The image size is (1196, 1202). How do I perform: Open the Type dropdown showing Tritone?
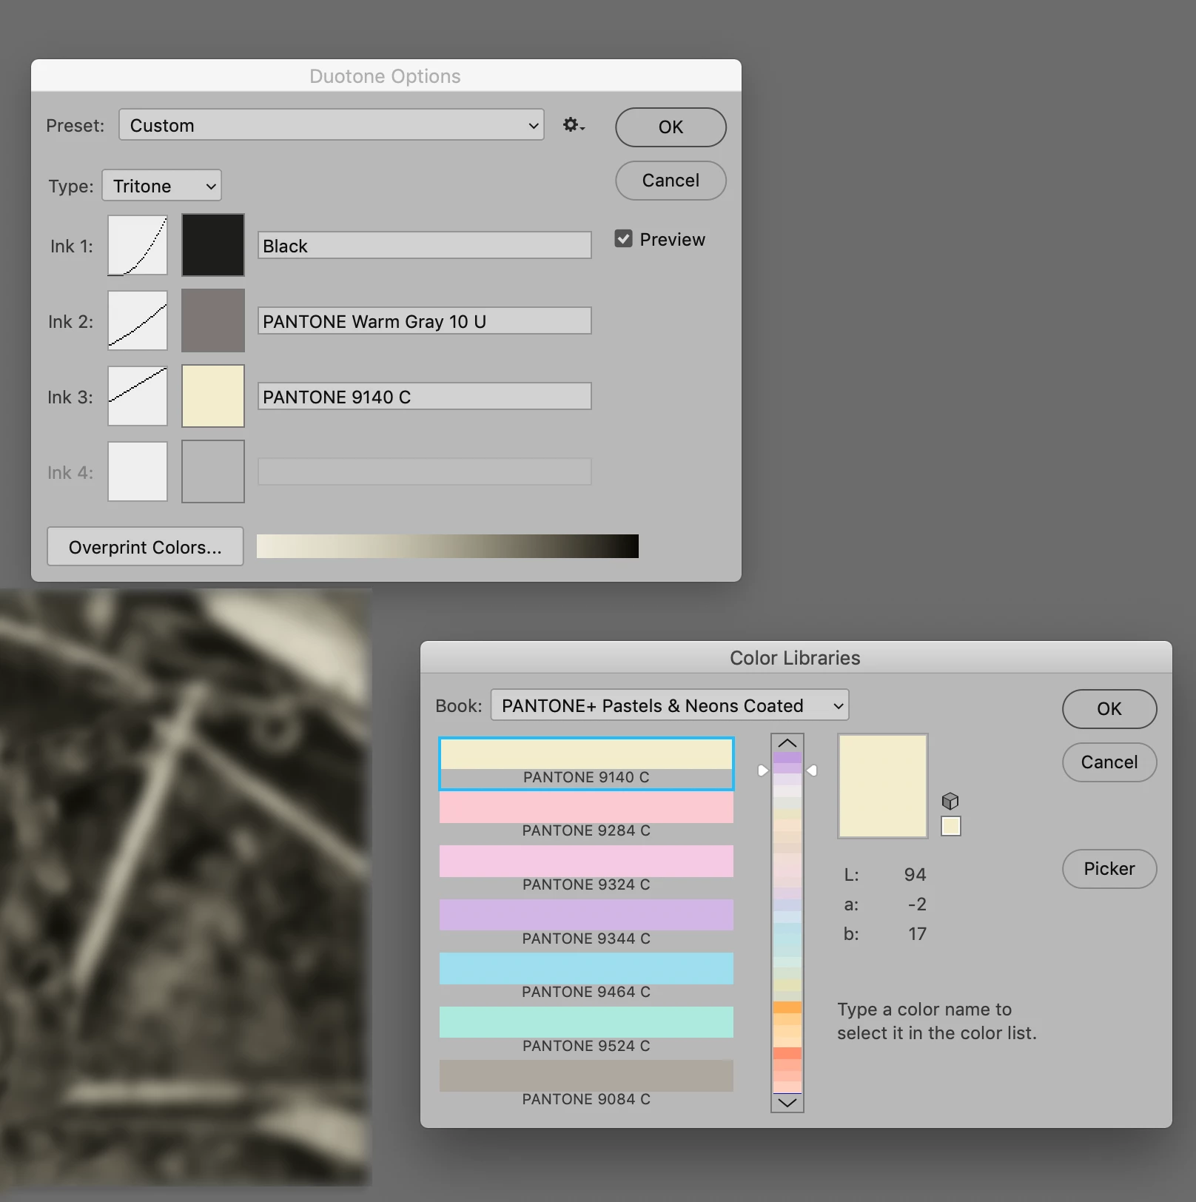pyautogui.click(x=161, y=186)
